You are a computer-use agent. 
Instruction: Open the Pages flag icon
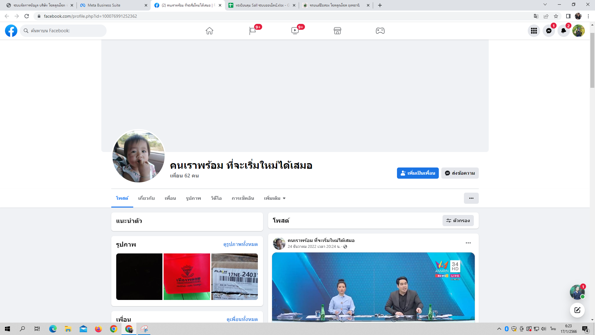click(x=252, y=31)
